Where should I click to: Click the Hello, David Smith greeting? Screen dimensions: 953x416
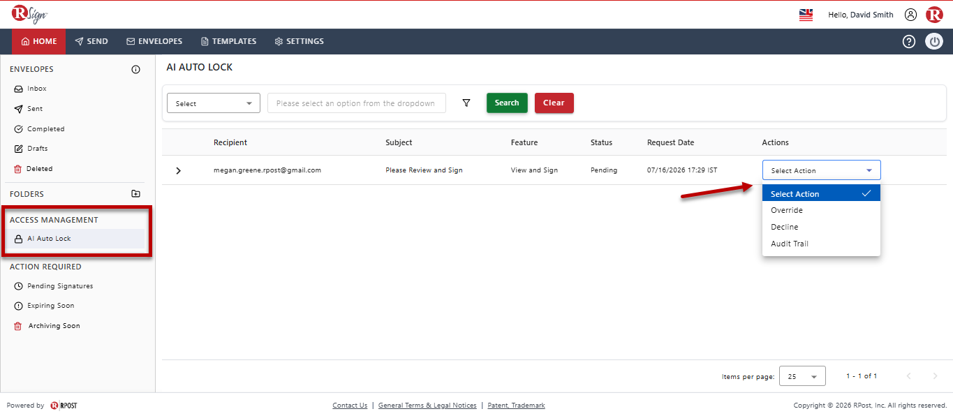point(860,15)
